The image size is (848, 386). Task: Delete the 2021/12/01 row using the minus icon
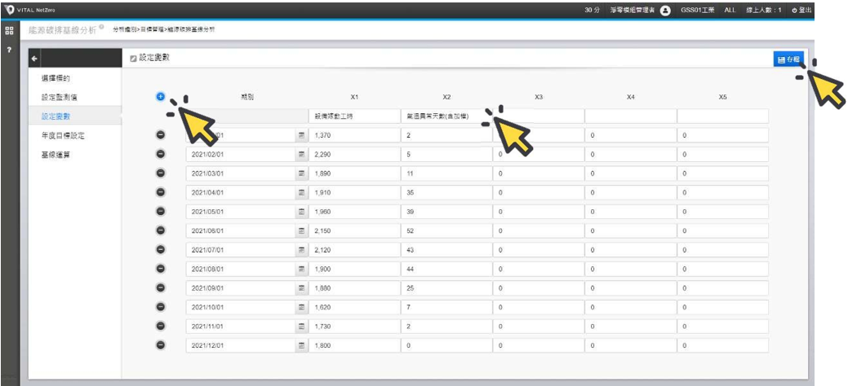click(x=161, y=344)
